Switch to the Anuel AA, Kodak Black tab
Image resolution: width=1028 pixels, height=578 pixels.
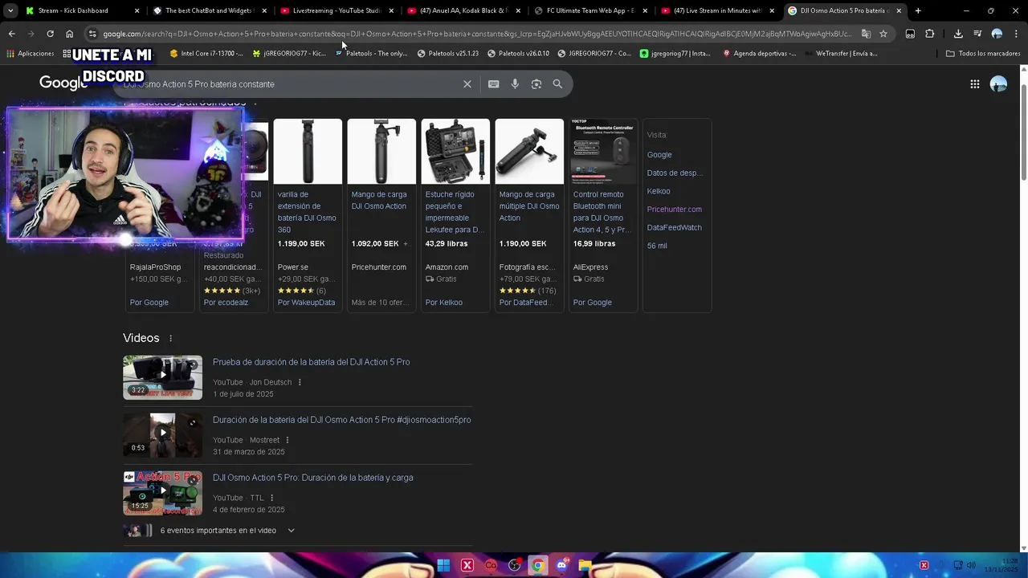pos(463,10)
